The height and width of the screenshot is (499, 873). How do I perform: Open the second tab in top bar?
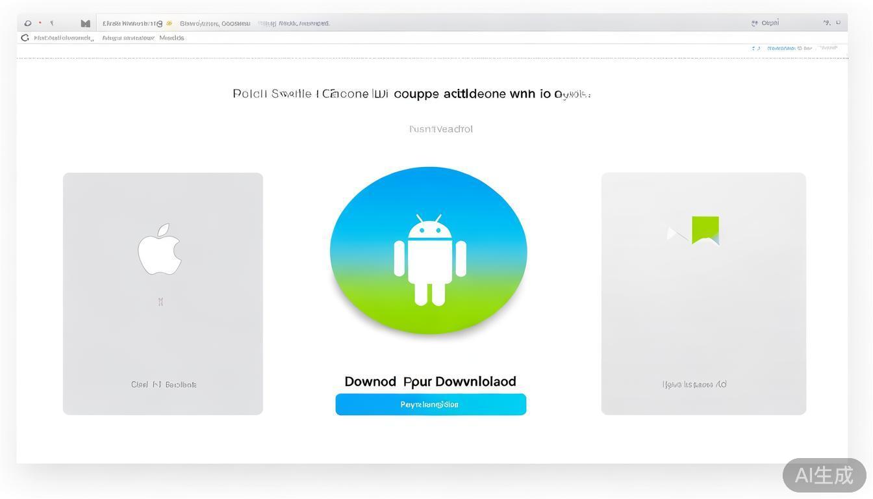click(x=214, y=23)
